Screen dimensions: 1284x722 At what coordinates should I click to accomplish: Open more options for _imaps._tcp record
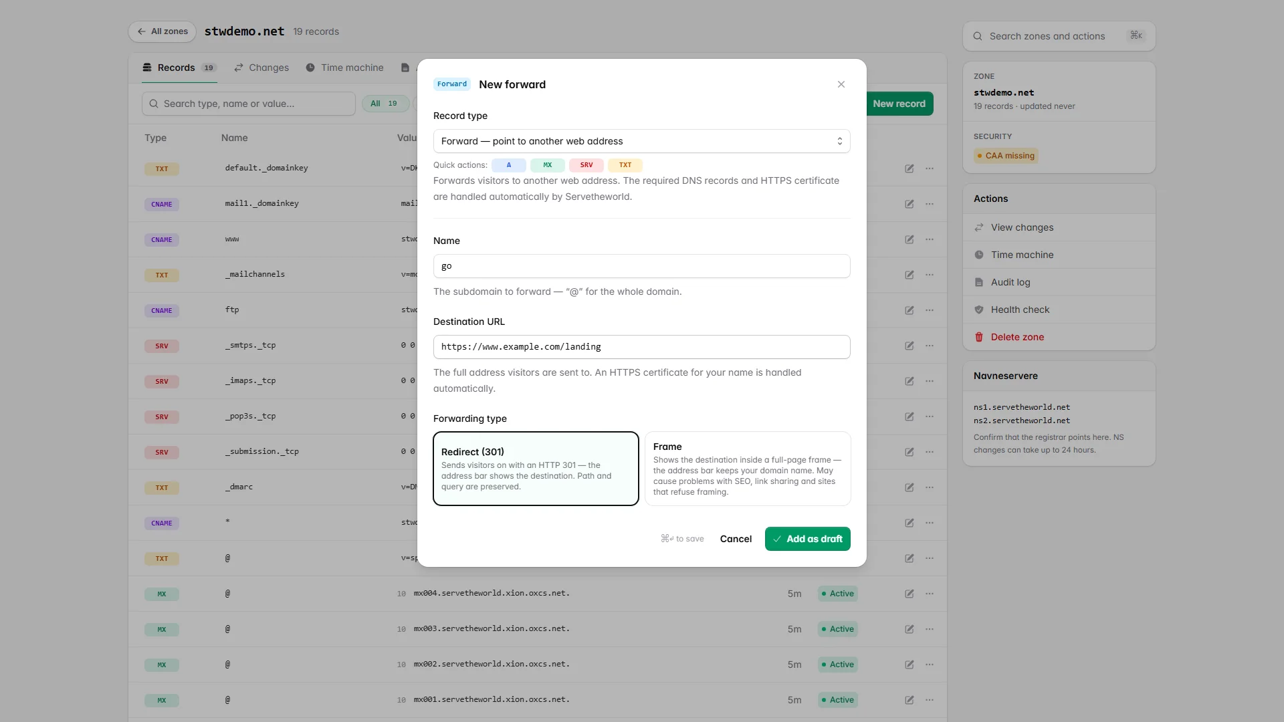point(929,381)
